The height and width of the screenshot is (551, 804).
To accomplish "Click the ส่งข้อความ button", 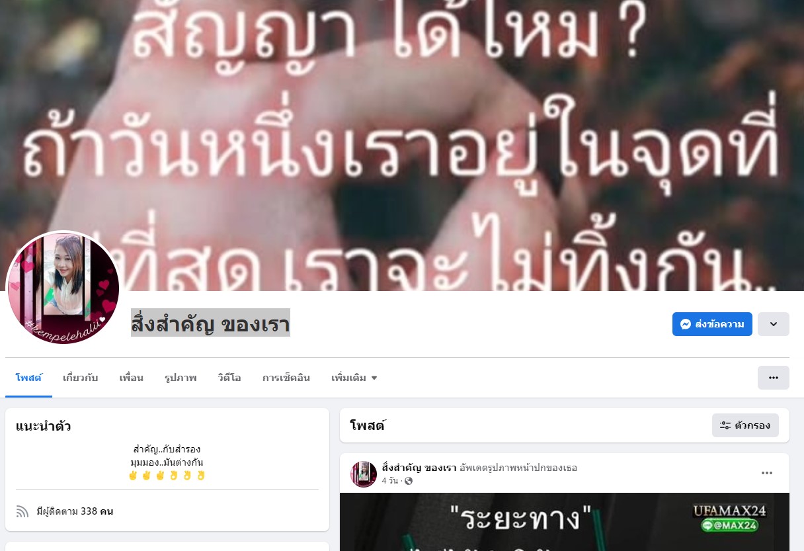I will pos(712,324).
